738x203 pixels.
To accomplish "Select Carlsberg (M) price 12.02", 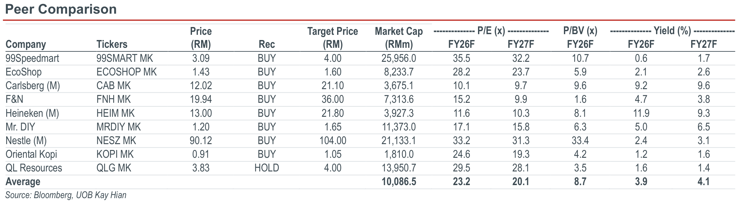I will coord(201,86).
